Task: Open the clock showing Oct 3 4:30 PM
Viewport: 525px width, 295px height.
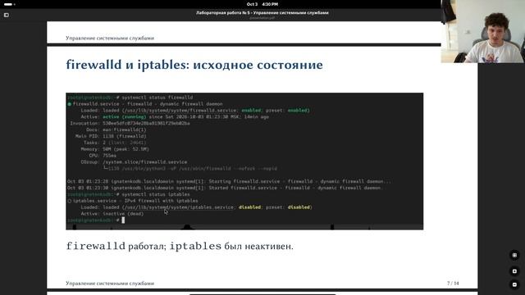Action: click(262, 4)
